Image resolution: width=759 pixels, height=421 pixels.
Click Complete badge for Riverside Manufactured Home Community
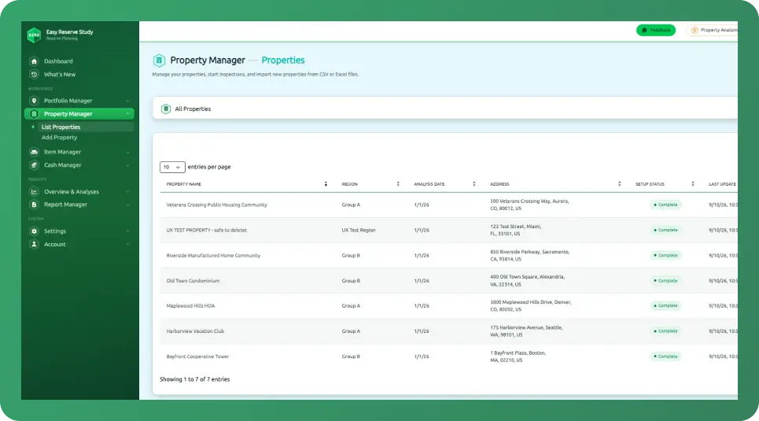coord(665,255)
